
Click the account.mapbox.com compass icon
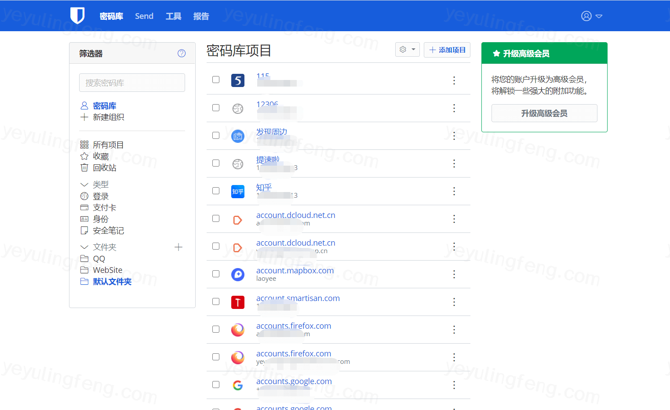pos(238,275)
